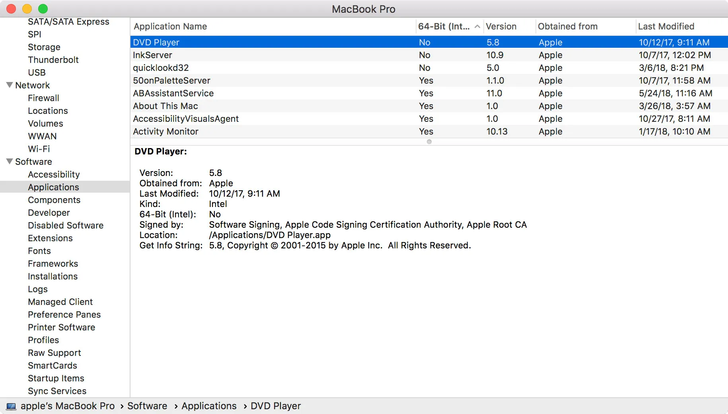This screenshot has width=728, height=414.
Task: Click Applications in the bottom path bar
Action: point(209,406)
